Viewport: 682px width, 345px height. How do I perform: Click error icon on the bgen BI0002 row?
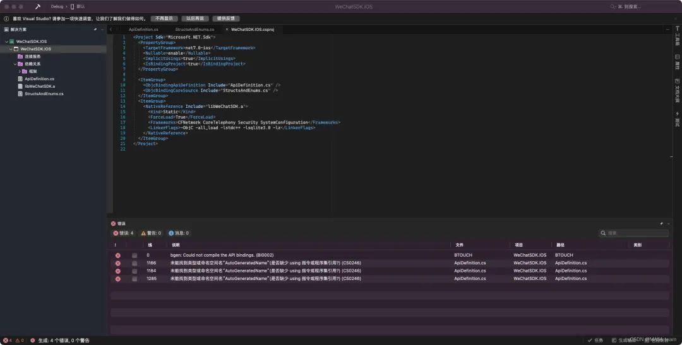pyautogui.click(x=118, y=255)
